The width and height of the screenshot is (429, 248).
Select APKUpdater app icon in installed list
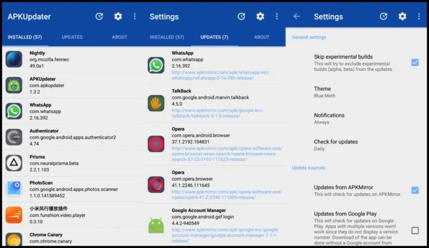coord(13,85)
